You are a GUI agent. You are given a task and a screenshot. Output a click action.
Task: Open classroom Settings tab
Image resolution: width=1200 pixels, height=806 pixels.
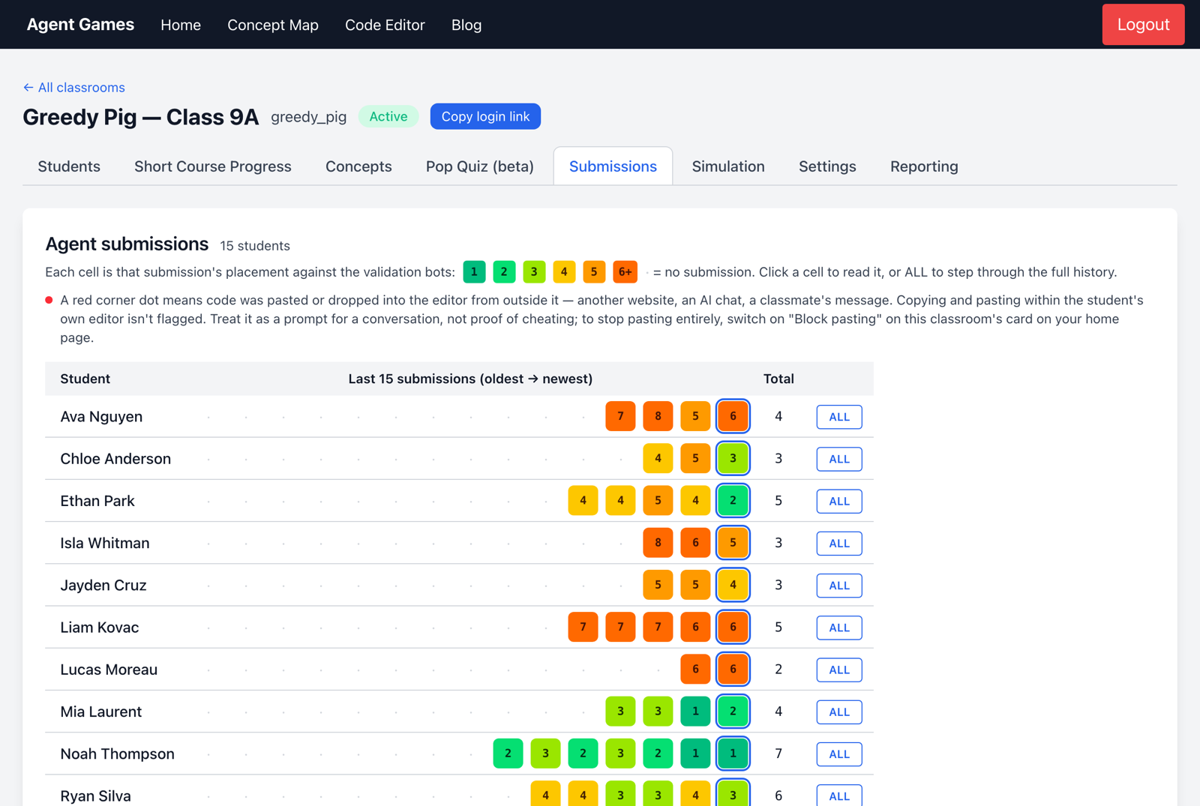(827, 166)
